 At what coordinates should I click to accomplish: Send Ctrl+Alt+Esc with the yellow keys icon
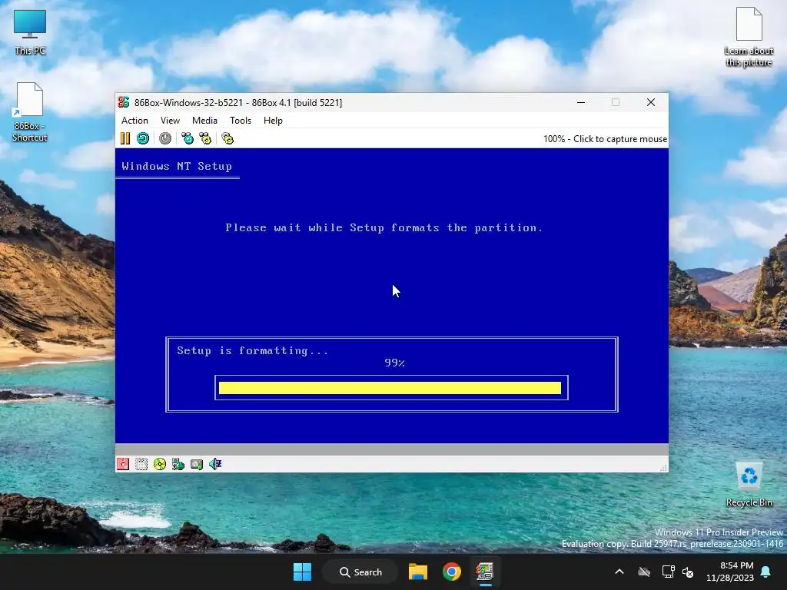205,138
